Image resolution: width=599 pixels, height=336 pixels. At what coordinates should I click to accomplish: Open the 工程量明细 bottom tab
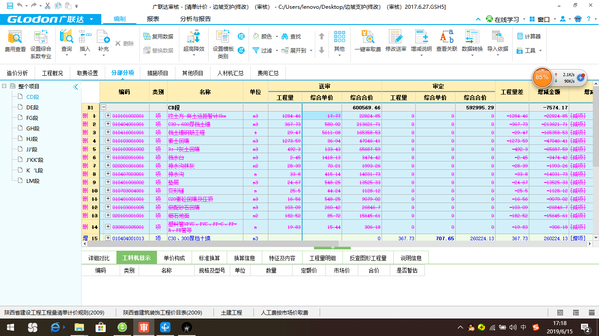[x=322, y=258]
